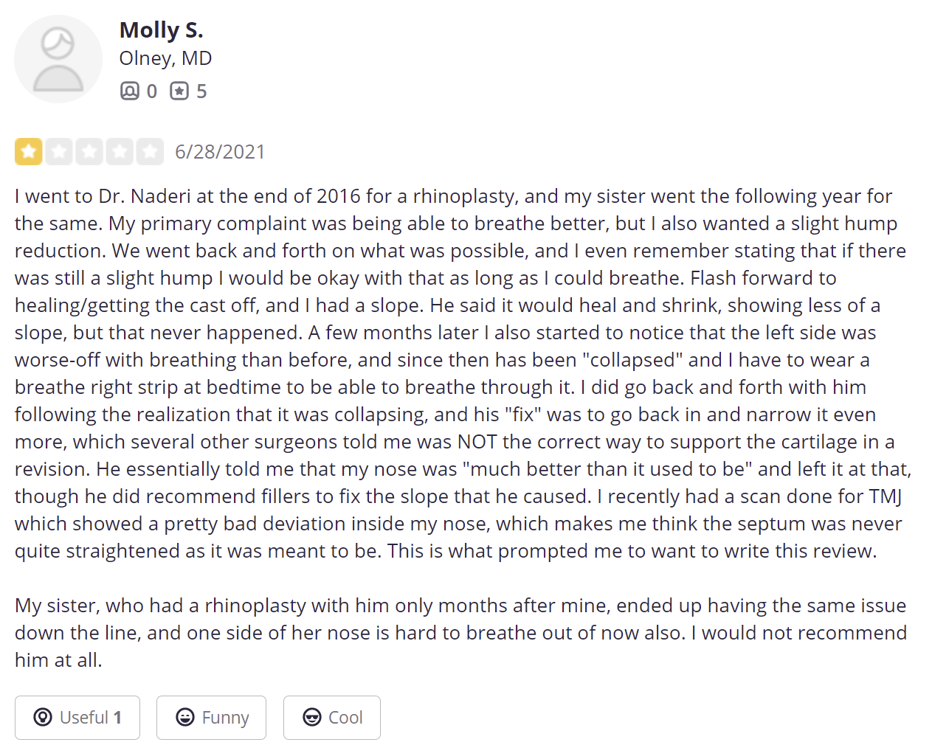Click the fourth gray rating star

click(x=120, y=151)
